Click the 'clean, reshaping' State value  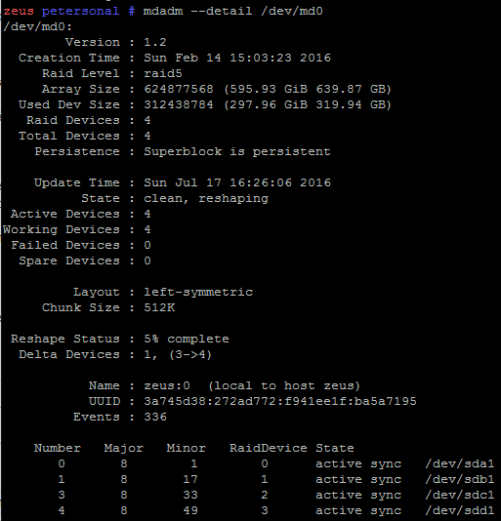(206, 198)
